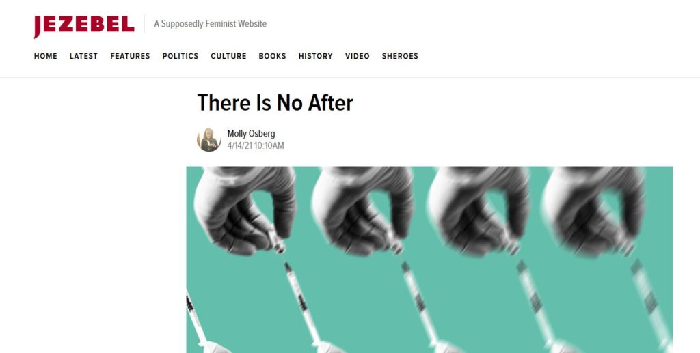Select the Sheroes nav link
The width and height of the screenshot is (700, 353).
[400, 56]
